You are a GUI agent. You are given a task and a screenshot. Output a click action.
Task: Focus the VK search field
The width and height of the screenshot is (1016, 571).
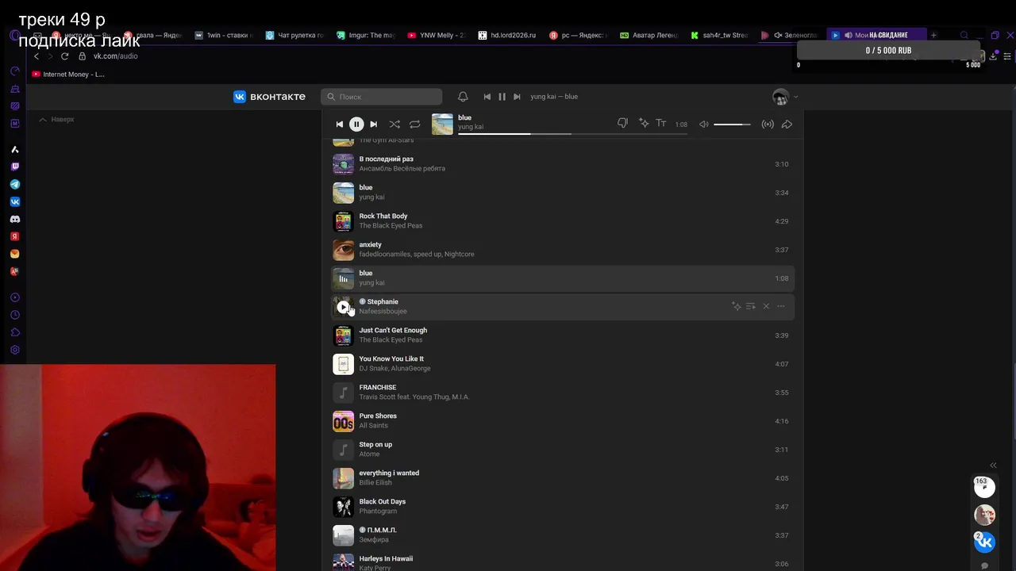pyautogui.click(x=382, y=97)
